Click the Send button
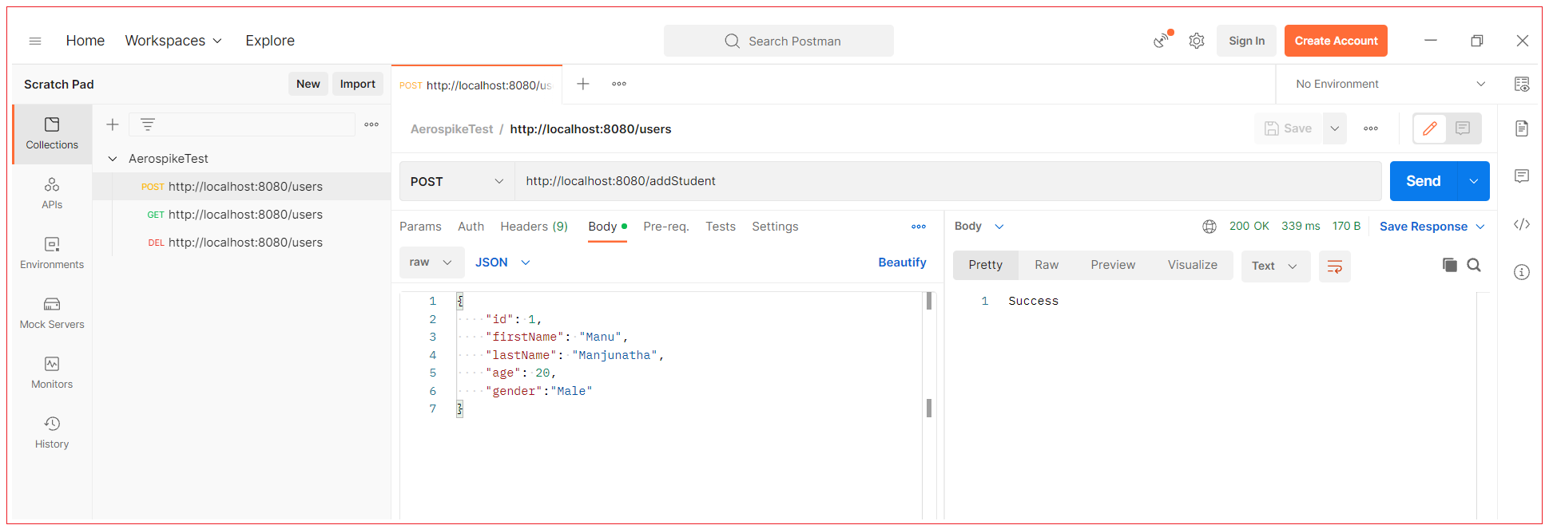 click(1424, 181)
